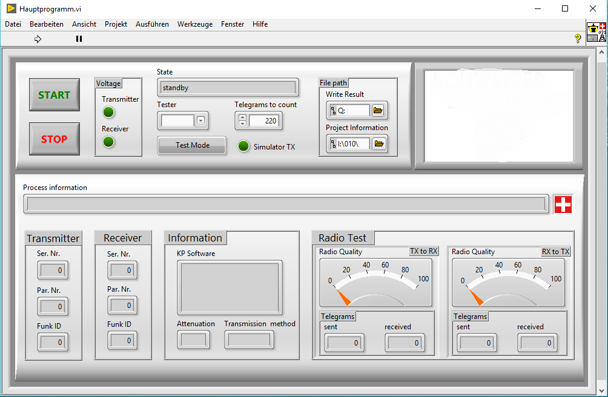Decrement Telegrams to count value
Image resolution: width=608 pixels, height=397 pixels.
[x=242, y=123]
